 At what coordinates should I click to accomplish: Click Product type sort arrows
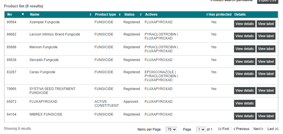pos(119,14)
